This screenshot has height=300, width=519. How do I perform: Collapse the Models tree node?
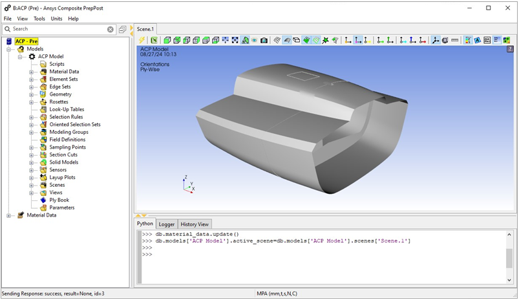[x=8, y=49]
